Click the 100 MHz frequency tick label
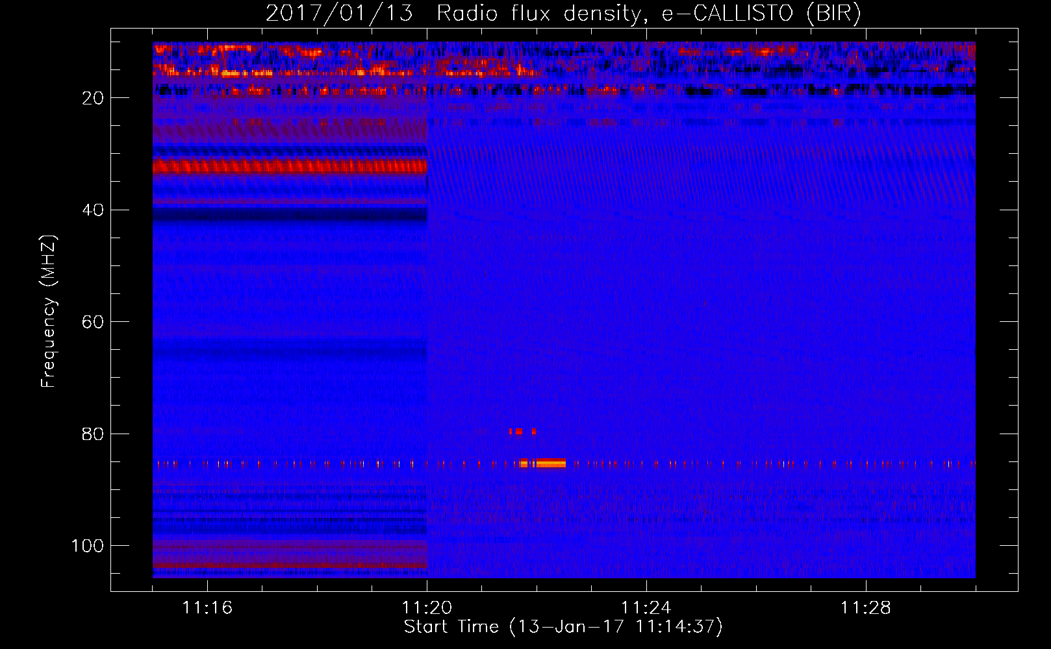This screenshot has height=649, width=1051. [88, 546]
